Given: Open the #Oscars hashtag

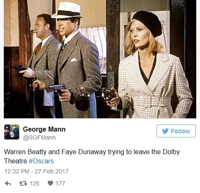Looking at the screenshot, I should pos(41,161).
